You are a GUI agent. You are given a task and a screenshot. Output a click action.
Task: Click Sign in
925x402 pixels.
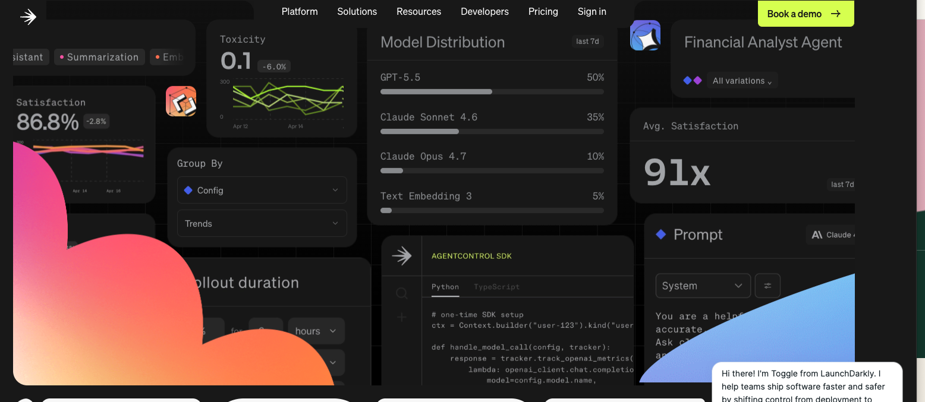(x=592, y=12)
